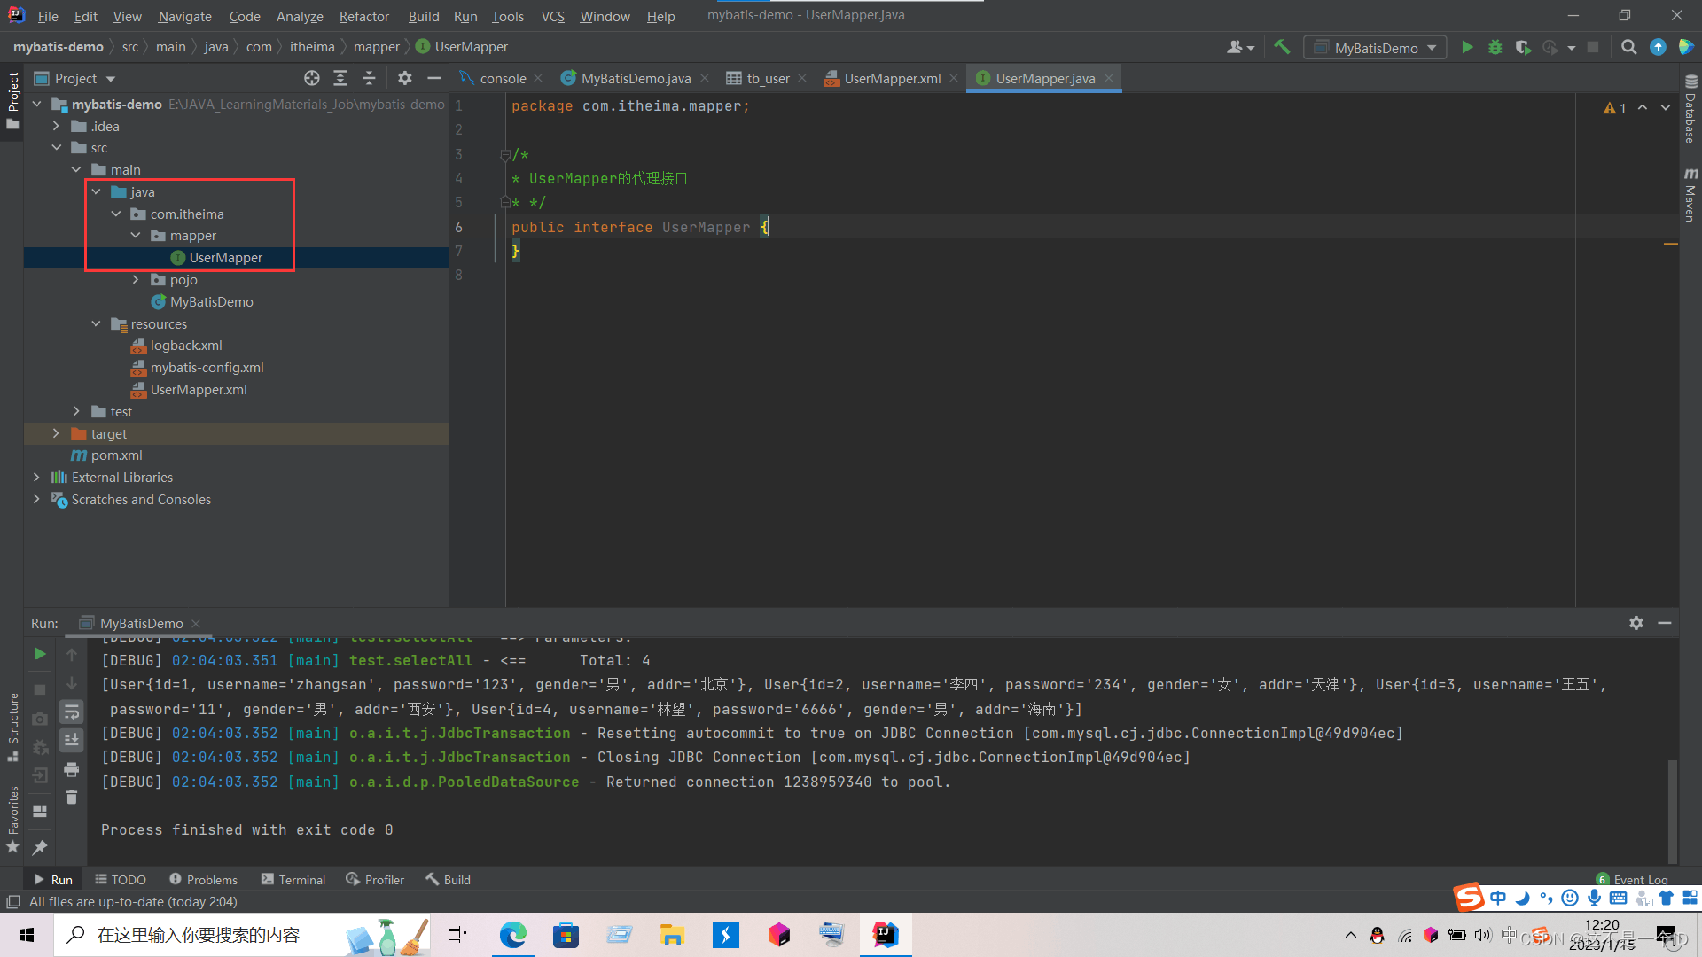The height and width of the screenshot is (957, 1702).
Task: Expand the .idea folder
Action: [56, 126]
